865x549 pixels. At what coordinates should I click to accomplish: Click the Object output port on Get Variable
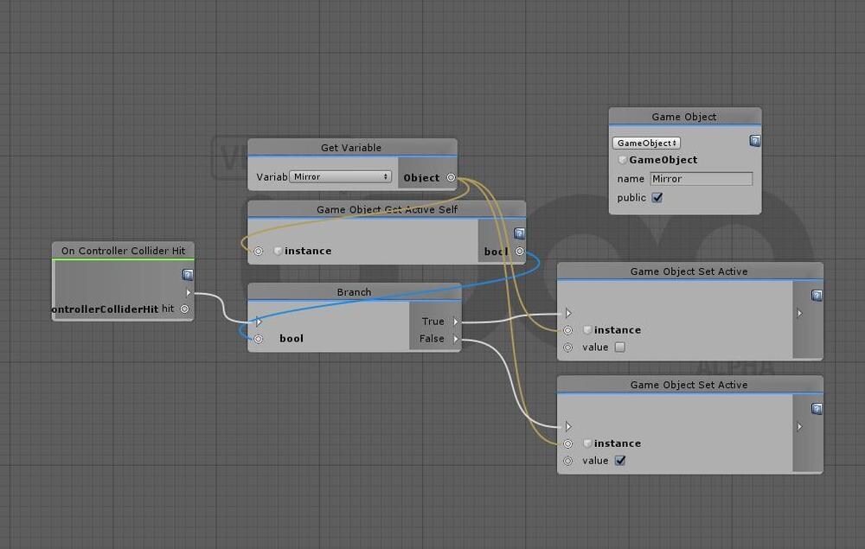point(451,177)
